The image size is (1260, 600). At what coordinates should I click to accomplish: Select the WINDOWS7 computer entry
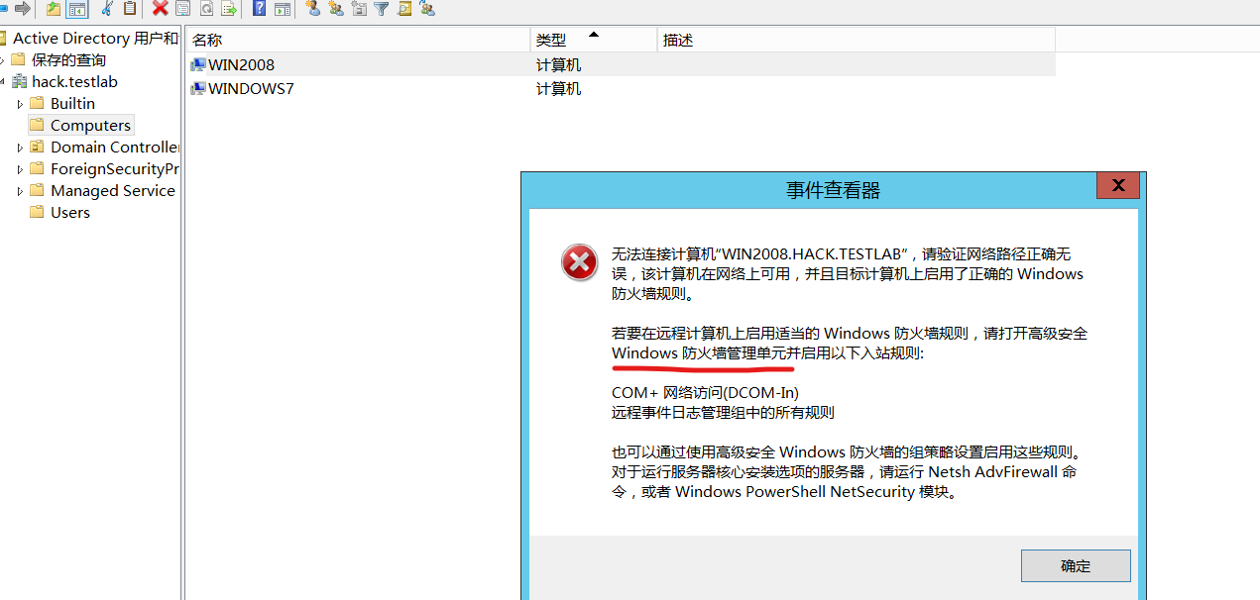(x=250, y=89)
